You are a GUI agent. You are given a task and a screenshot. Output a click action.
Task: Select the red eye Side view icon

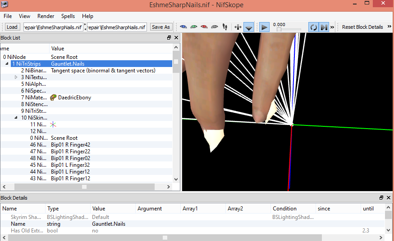coord(204,27)
